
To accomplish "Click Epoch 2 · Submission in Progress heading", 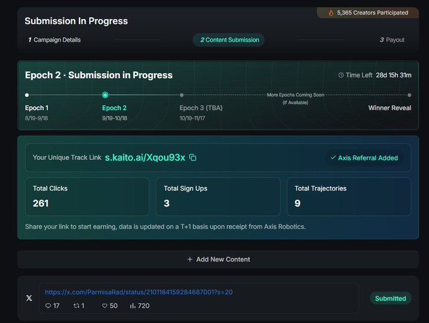I will coord(99,75).
